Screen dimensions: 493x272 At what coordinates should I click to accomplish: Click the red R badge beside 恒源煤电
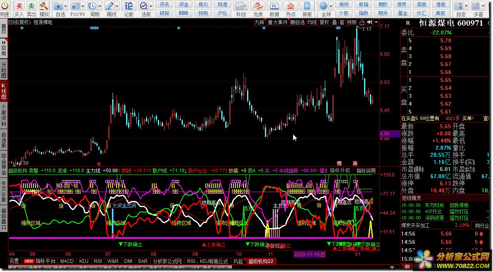[408, 23]
